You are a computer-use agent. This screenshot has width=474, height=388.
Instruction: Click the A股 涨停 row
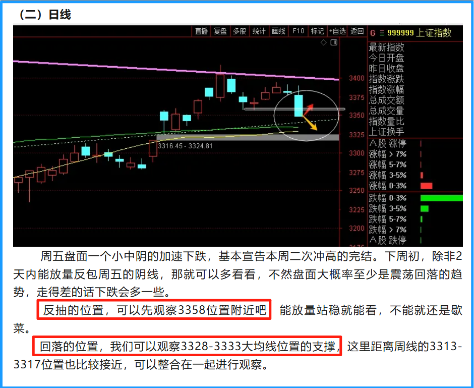[416, 144]
